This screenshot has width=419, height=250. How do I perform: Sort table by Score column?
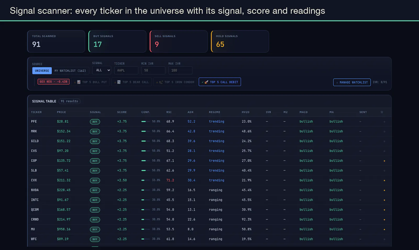tap(122, 112)
